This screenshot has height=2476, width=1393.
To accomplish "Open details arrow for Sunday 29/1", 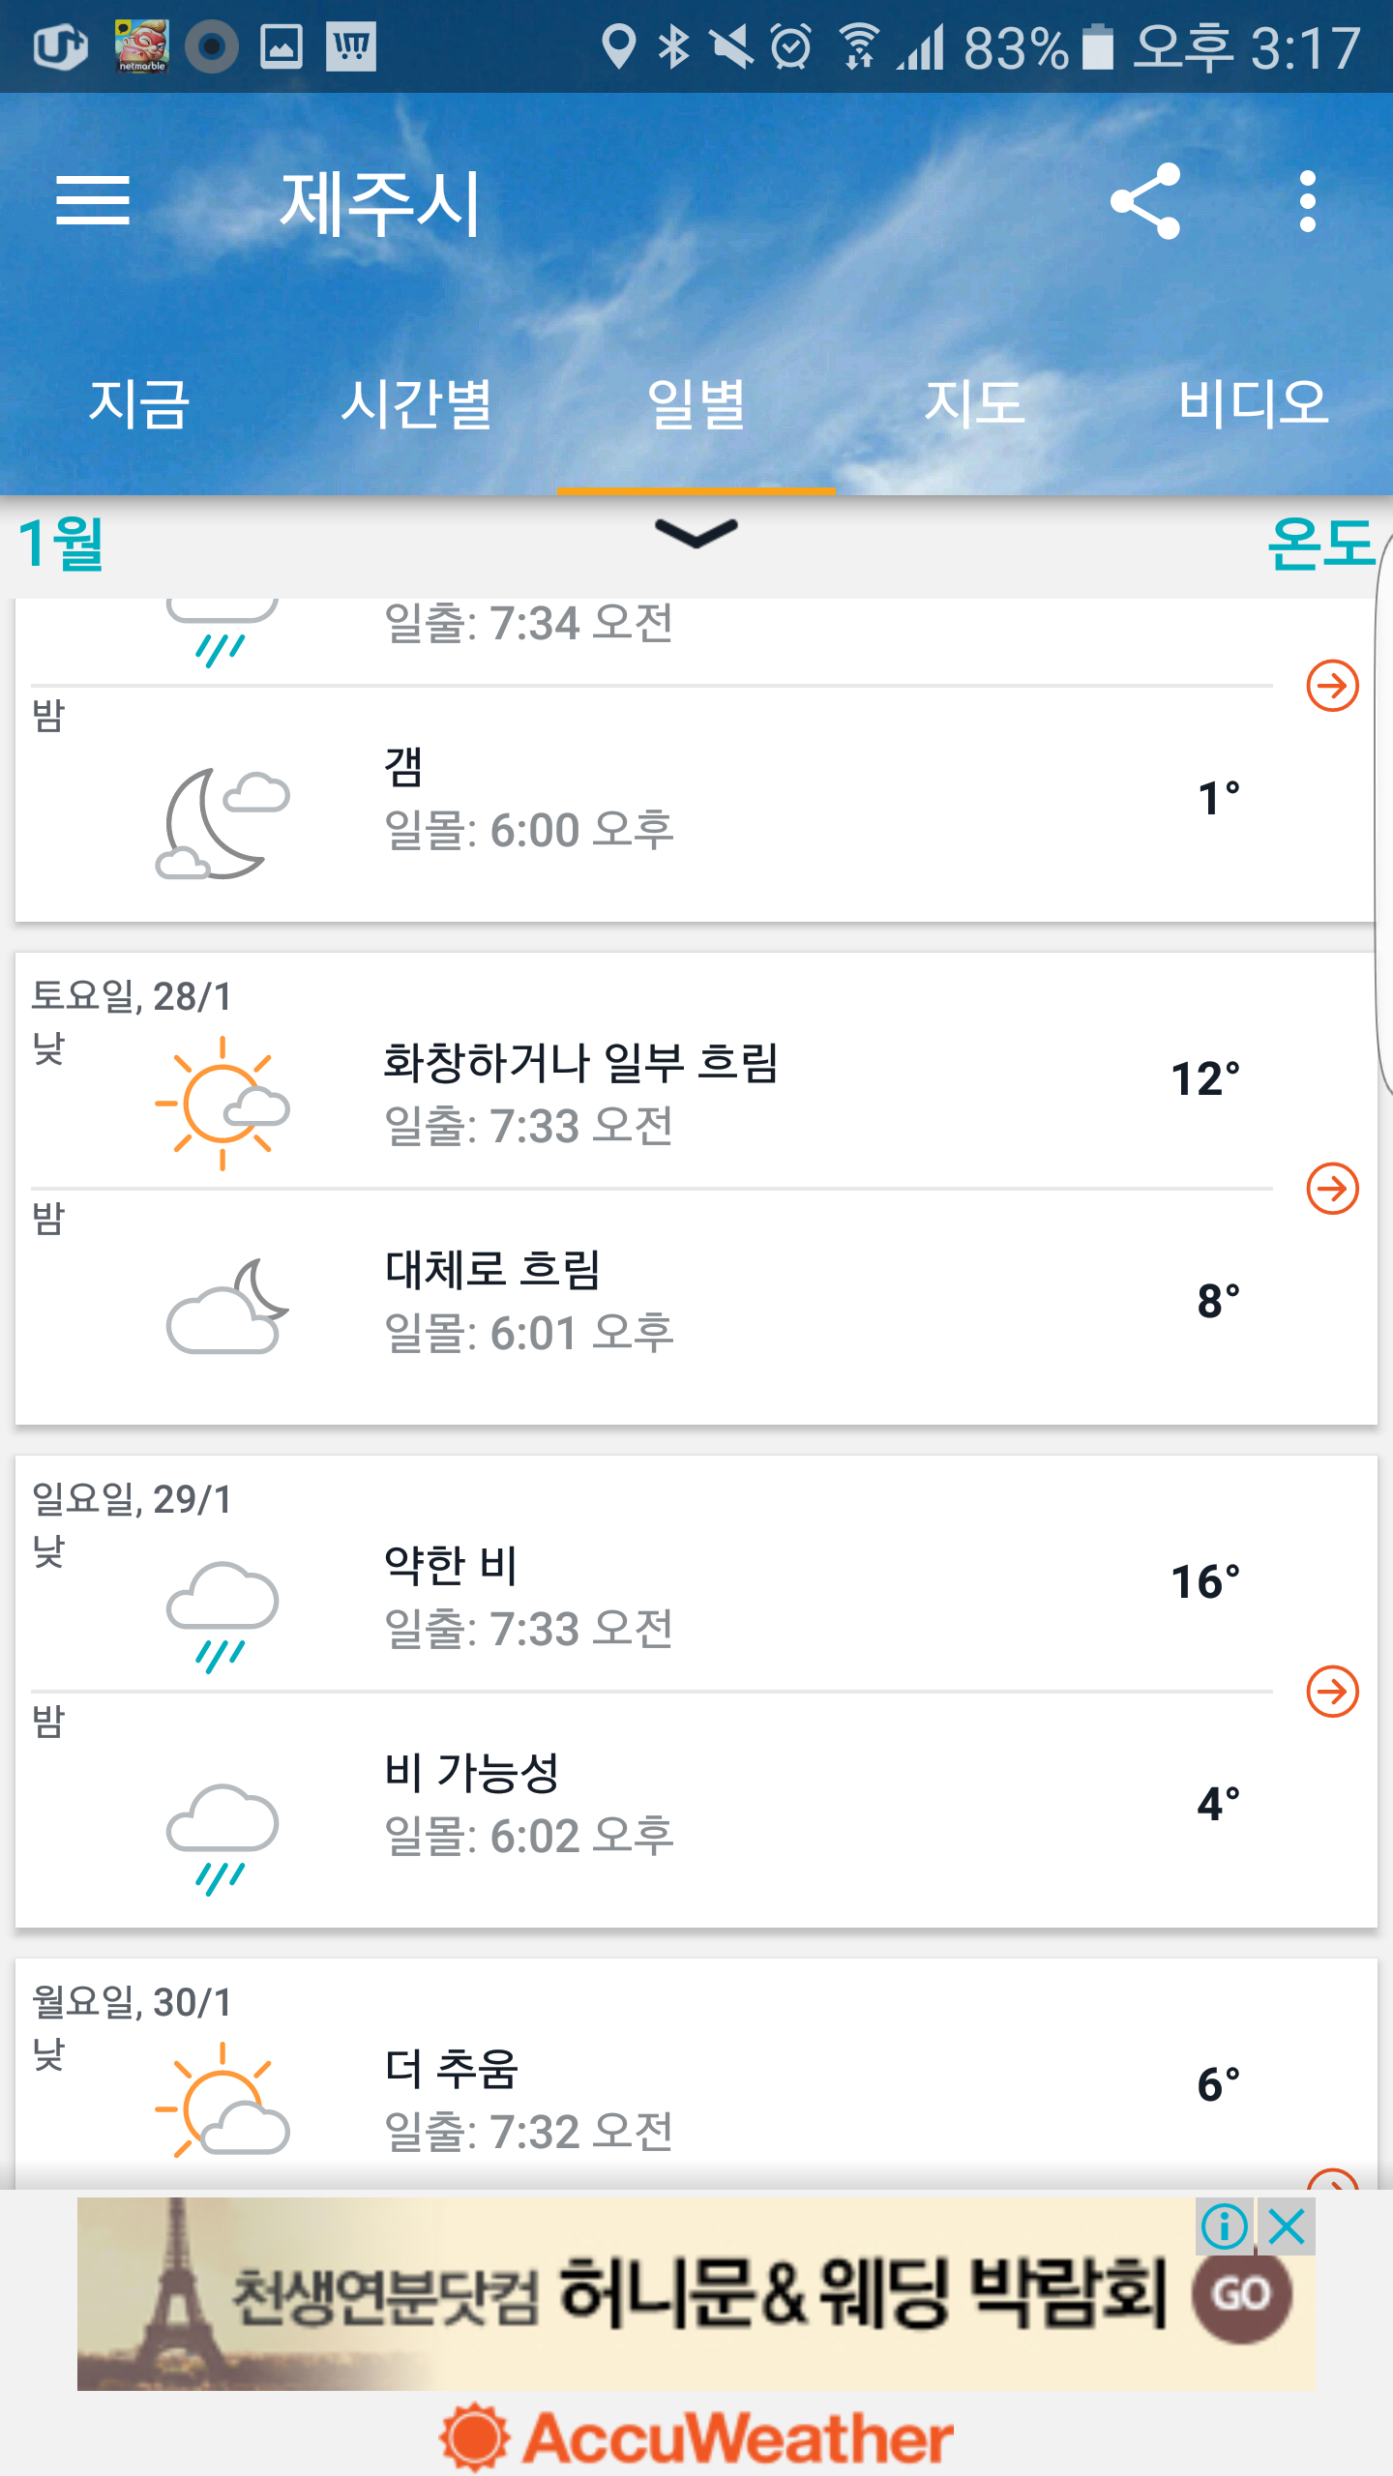I will (1332, 1692).
